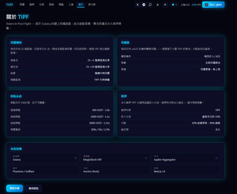Viewport: 237px width, 194px height.
Task: Go to the 節點 nodes nav tab
Action: pos(61,5)
